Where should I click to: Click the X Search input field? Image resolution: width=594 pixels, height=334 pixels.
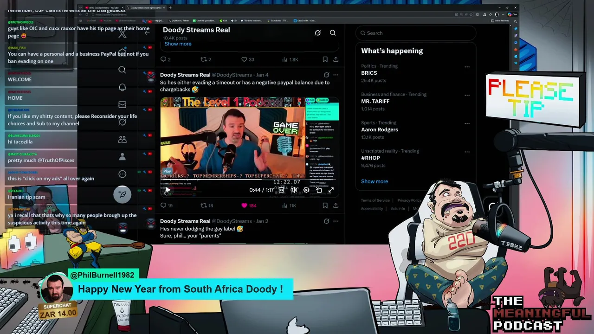(416, 33)
